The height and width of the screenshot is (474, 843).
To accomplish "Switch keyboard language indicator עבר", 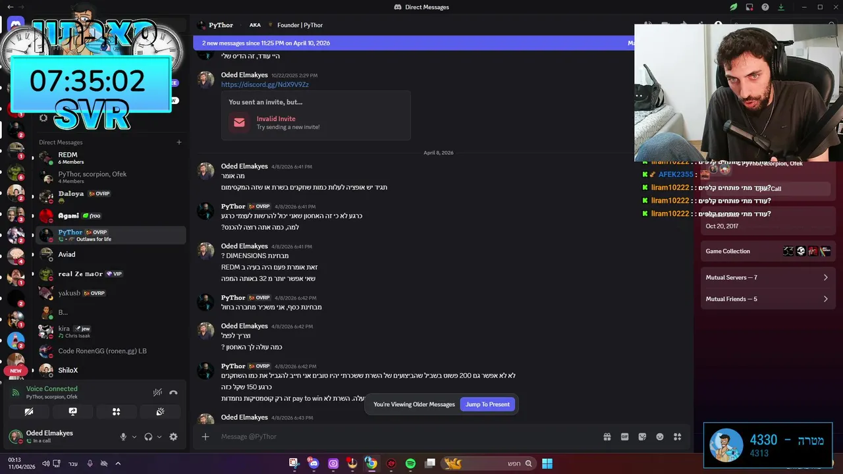I will [73, 463].
